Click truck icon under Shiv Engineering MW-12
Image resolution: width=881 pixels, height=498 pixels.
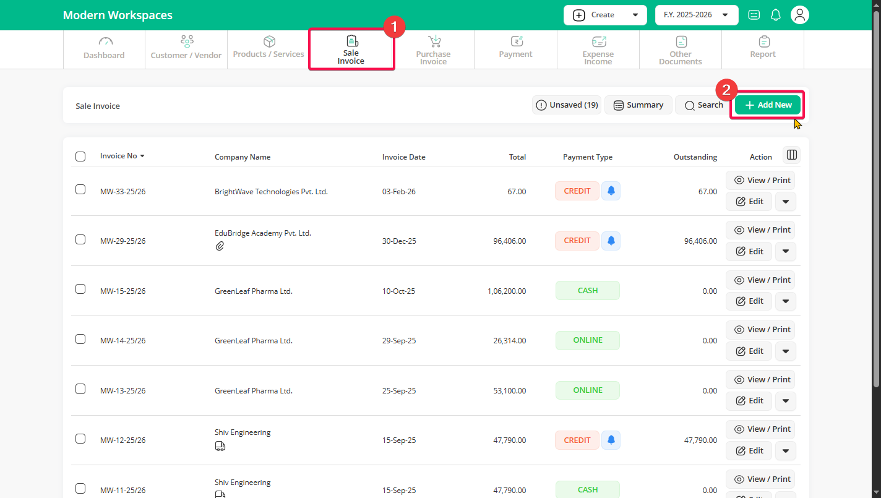220,446
